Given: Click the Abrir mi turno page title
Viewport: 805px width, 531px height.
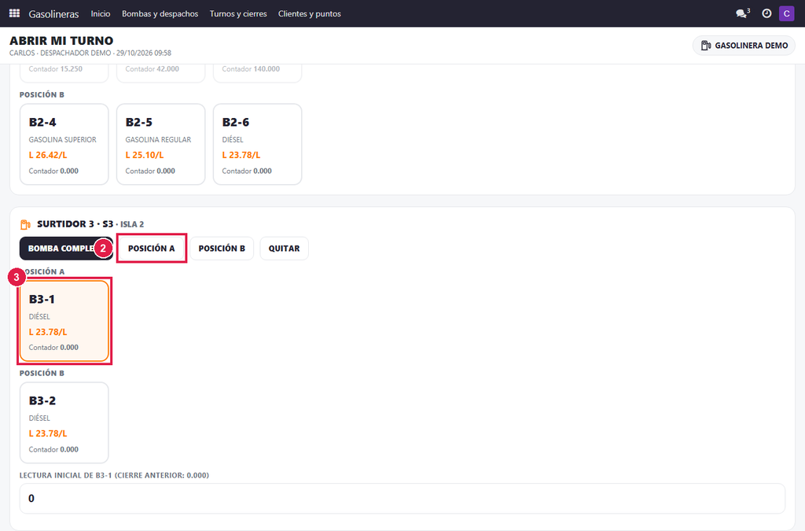Looking at the screenshot, I should point(61,41).
